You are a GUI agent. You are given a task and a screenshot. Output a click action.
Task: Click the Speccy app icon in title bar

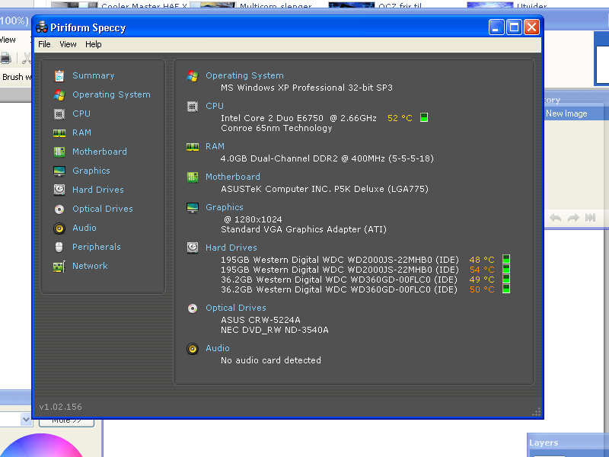(42, 27)
